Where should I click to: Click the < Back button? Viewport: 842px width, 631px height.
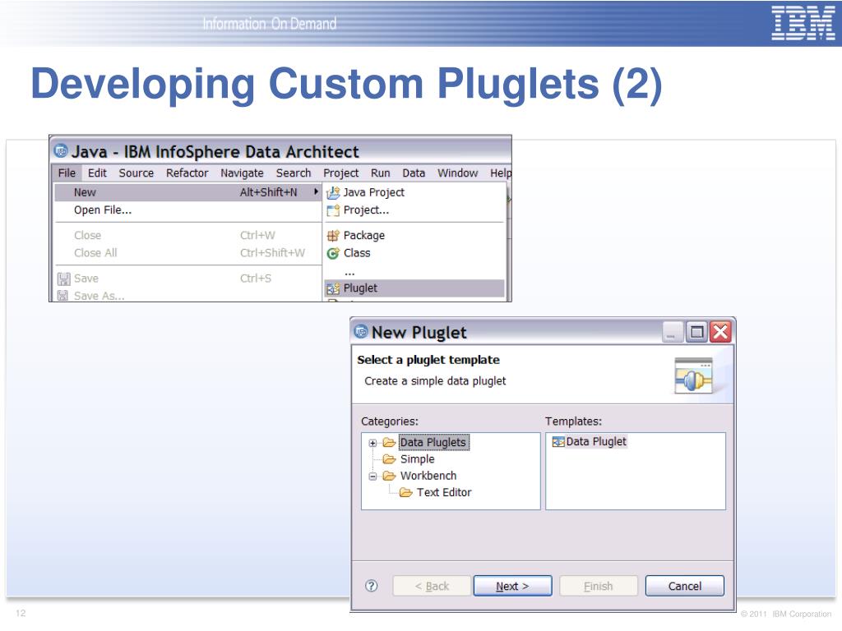click(432, 586)
